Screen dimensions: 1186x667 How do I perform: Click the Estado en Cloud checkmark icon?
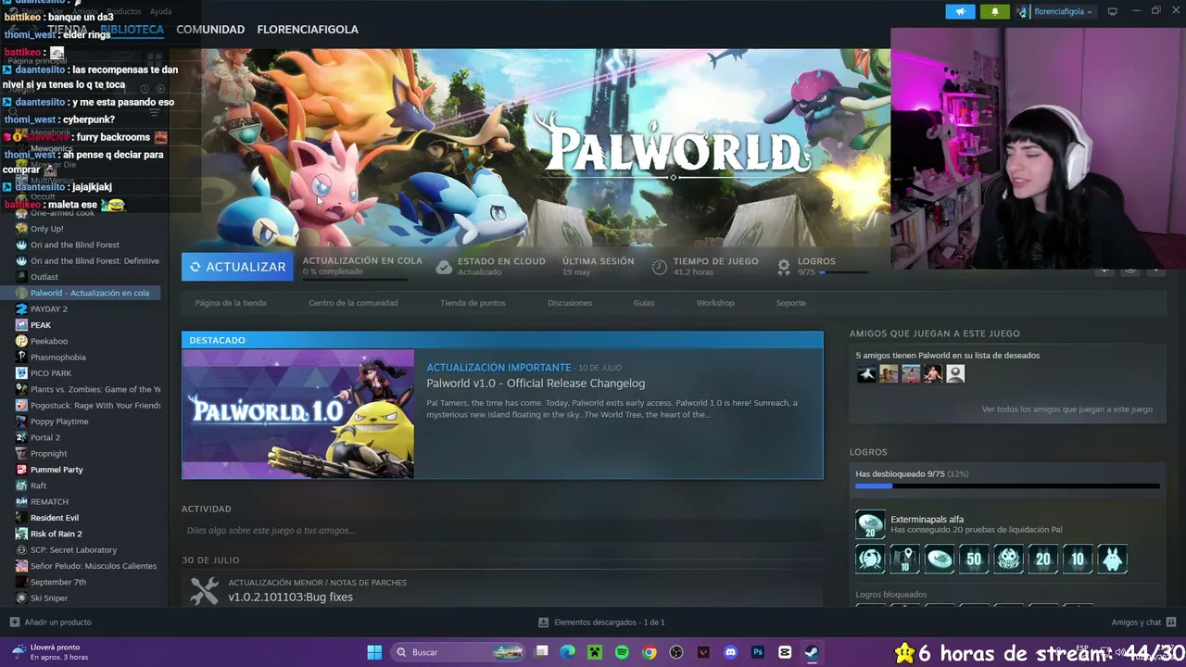tap(444, 267)
